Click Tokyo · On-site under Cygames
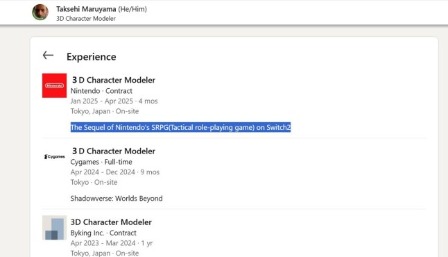Image resolution: width=448 pixels, height=257 pixels. coord(94,182)
